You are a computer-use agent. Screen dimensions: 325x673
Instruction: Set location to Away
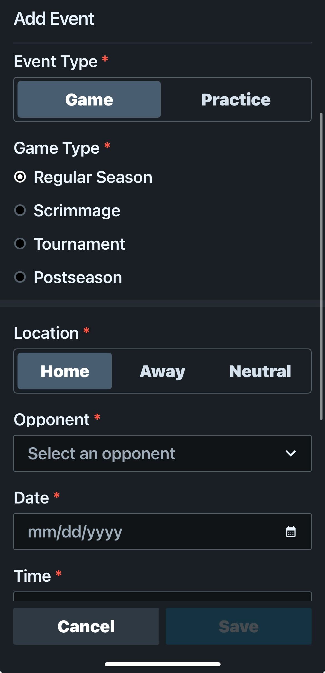point(162,370)
